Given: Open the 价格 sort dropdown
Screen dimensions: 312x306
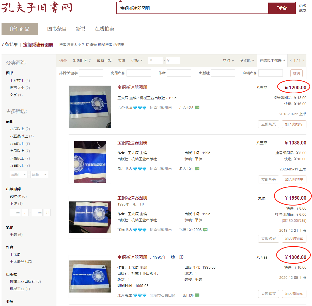Looking at the screenshot, I should 137,61.
